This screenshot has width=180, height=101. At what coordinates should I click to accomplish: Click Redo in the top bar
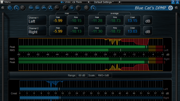click(x=77, y=2)
